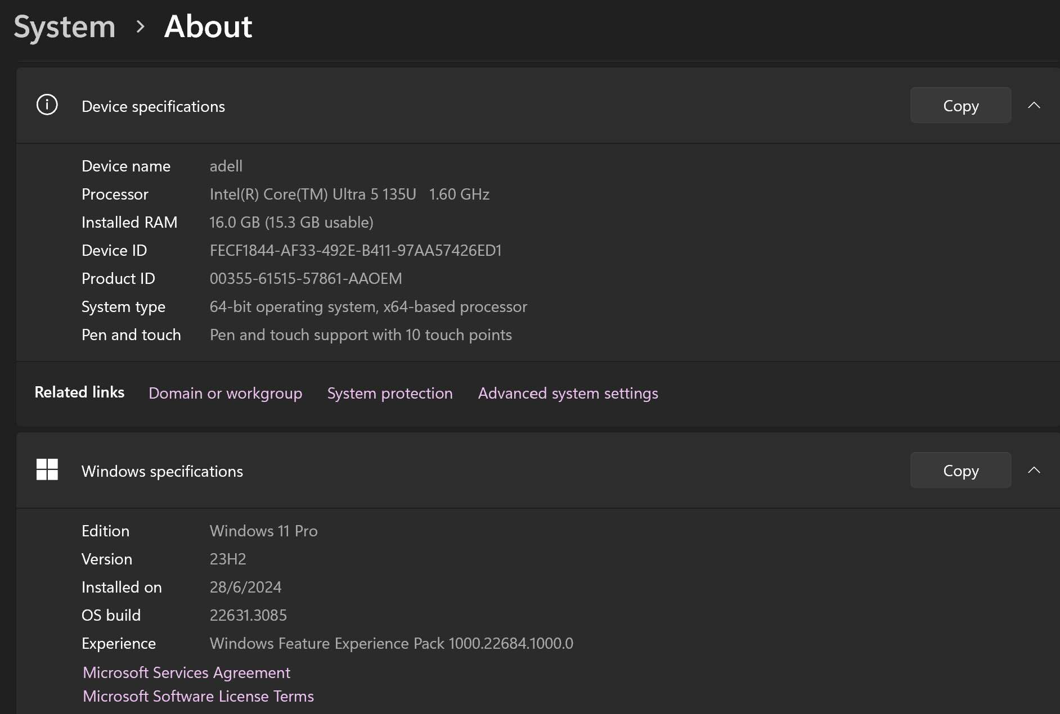Select the processor value Intel Core Ultra 5 135U
The image size is (1060, 714).
[x=349, y=194]
